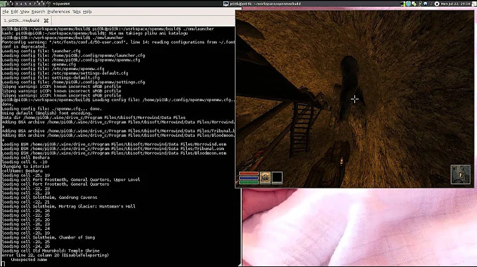Click the blue magicka bar in OpenMW HUD
The height and width of the screenshot is (267, 477).
point(249,178)
